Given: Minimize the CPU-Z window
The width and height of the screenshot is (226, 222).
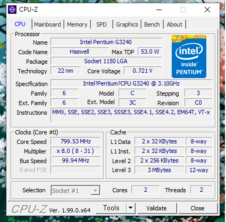Looking at the screenshot, I should (x=159, y=10).
